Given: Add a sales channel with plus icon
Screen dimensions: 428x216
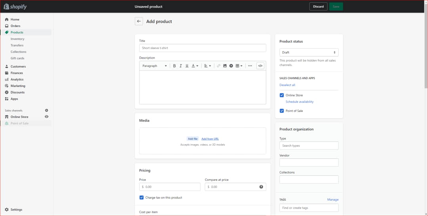Looking at the screenshot, I should [x=46, y=111].
